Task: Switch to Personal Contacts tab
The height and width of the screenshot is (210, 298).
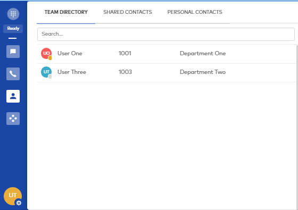Action: (195, 12)
